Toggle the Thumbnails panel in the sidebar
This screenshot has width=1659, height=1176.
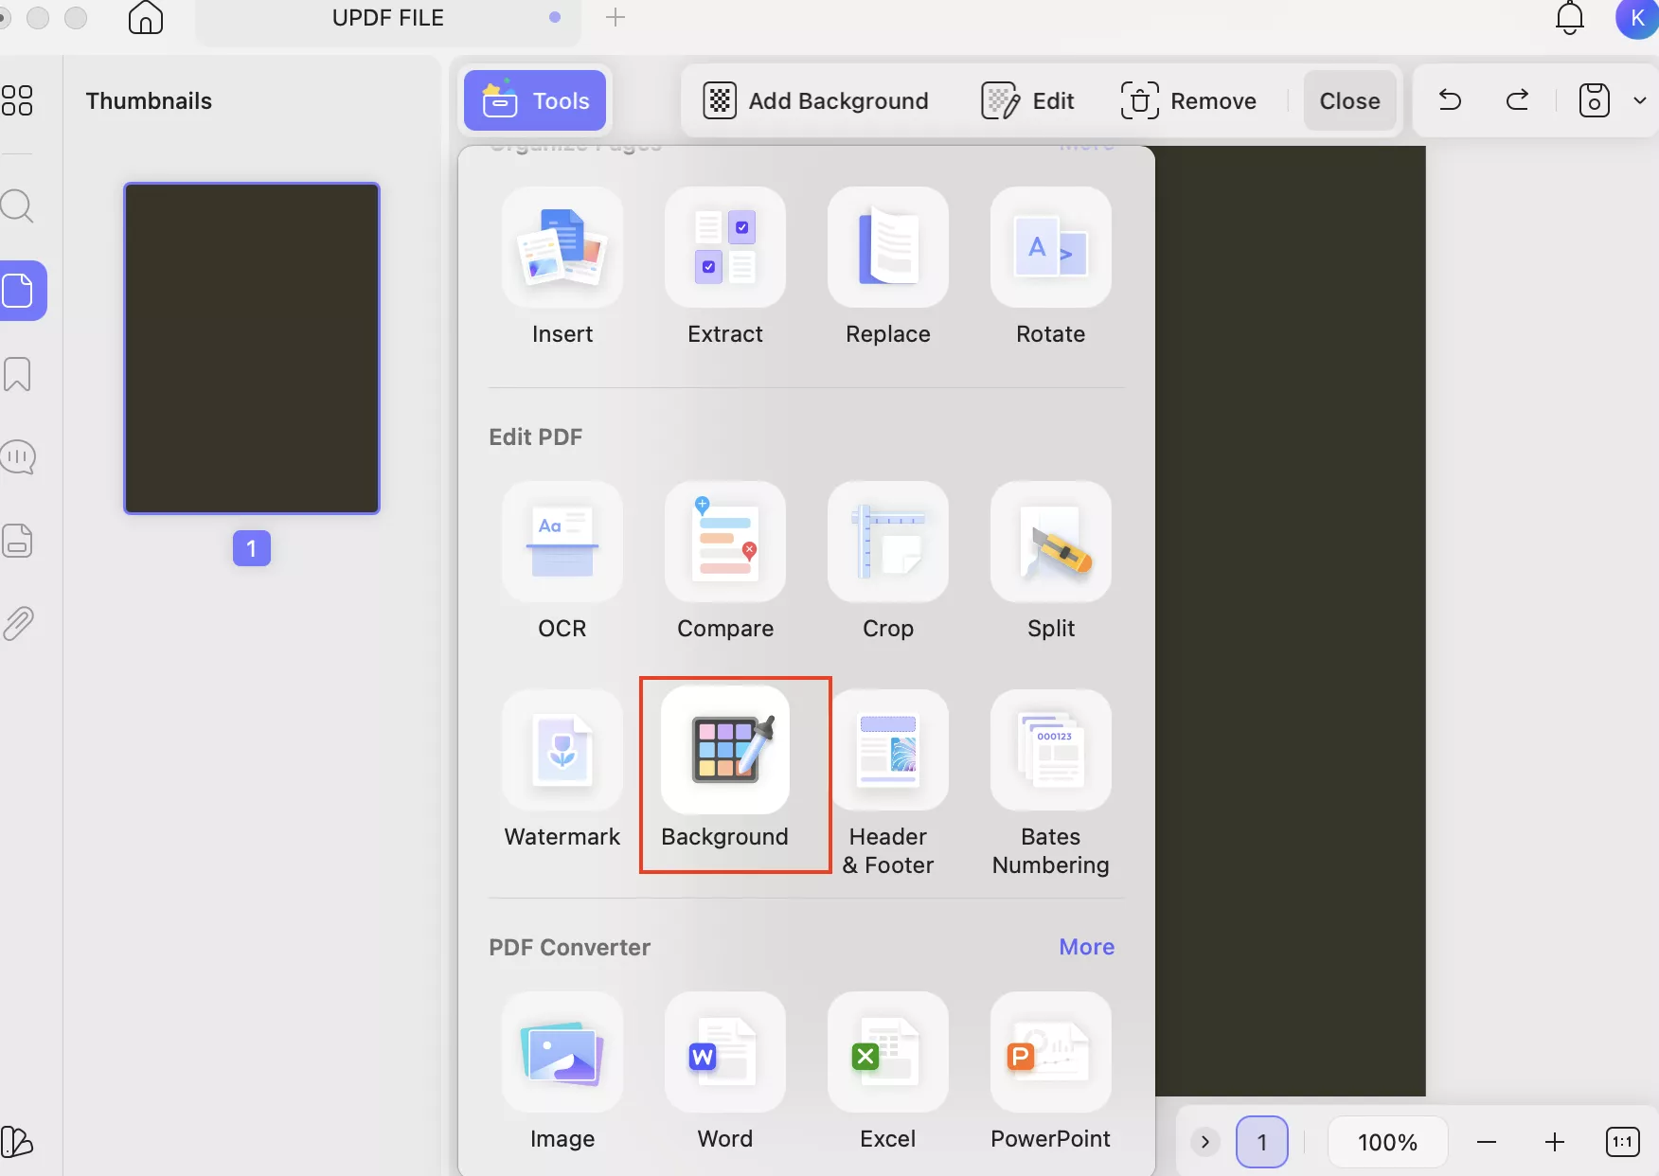(x=21, y=291)
